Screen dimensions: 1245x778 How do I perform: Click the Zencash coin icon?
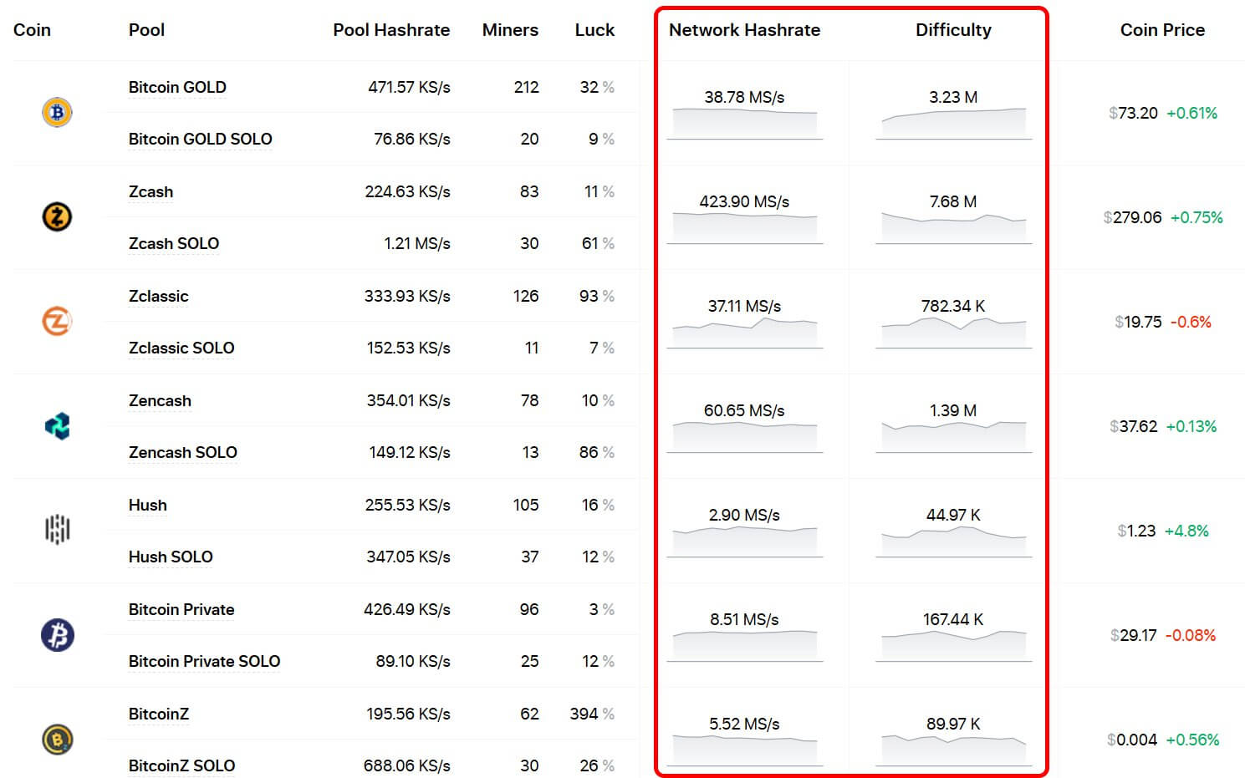tap(57, 426)
